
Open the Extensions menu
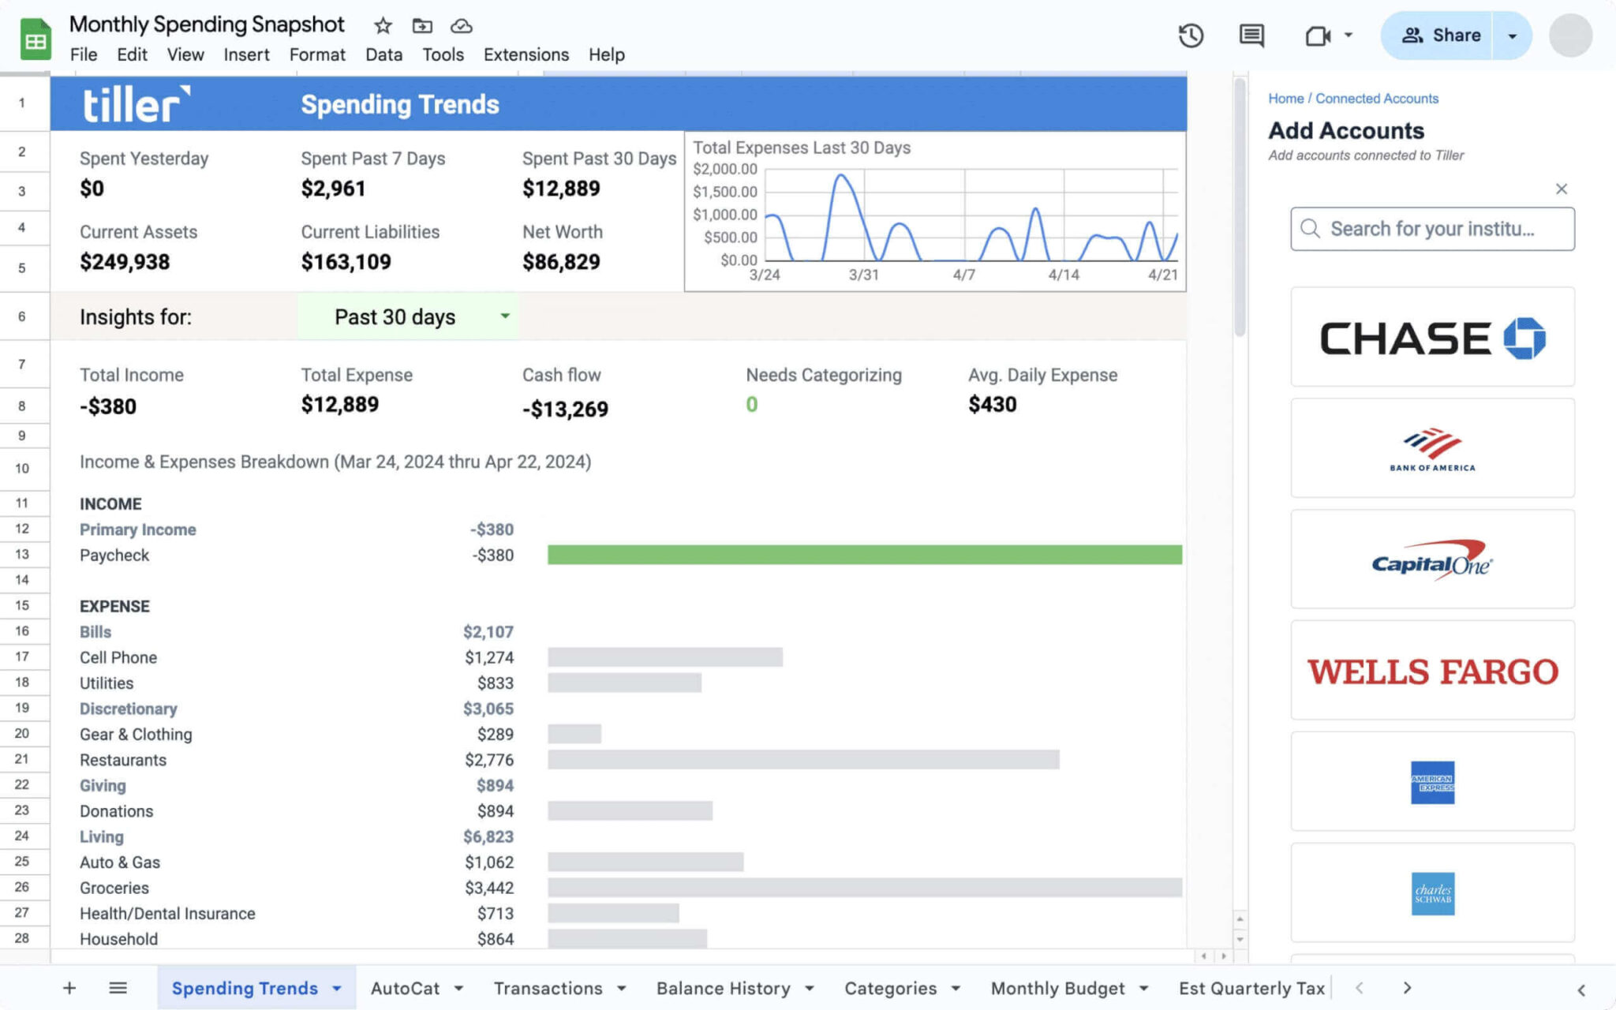[526, 54]
